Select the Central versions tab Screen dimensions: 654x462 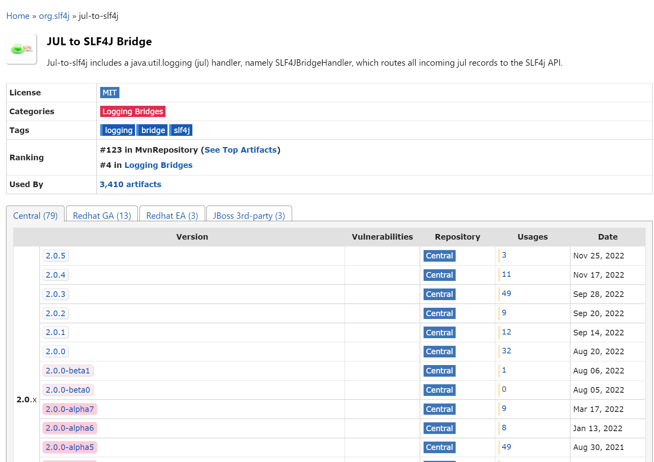point(35,215)
